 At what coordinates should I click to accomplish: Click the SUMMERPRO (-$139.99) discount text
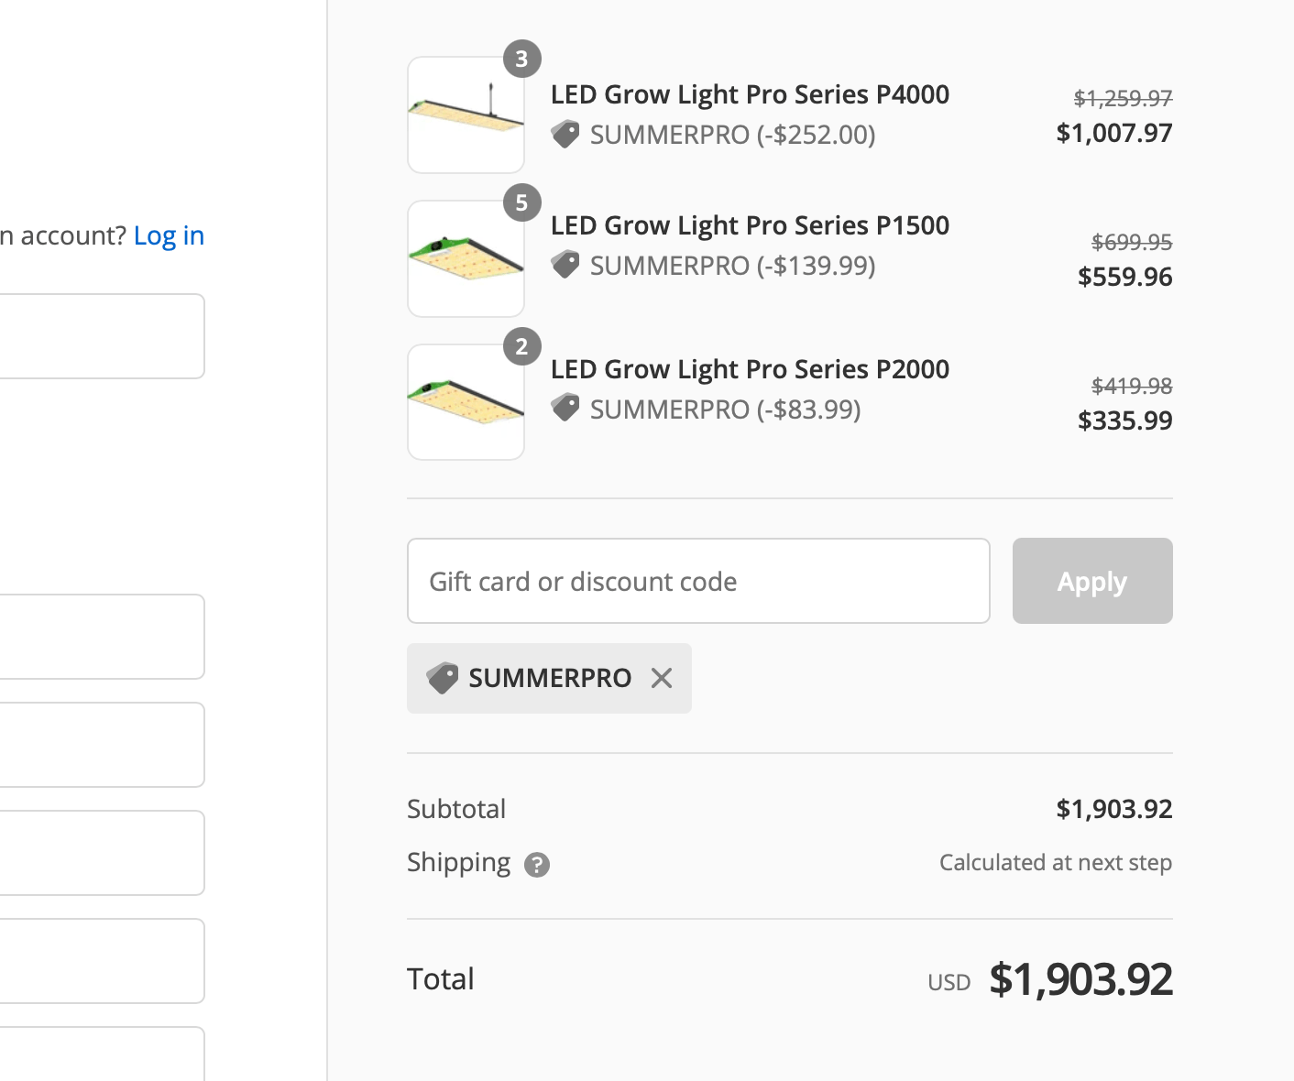pyautogui.click(x=733, y=266)
